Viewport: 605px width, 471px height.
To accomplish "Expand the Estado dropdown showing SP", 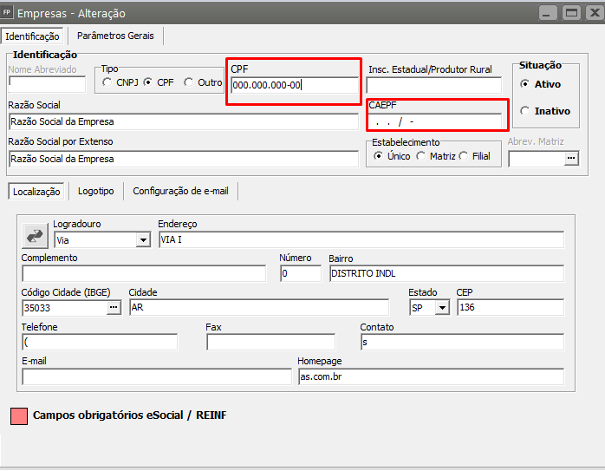I will [442, 308].
